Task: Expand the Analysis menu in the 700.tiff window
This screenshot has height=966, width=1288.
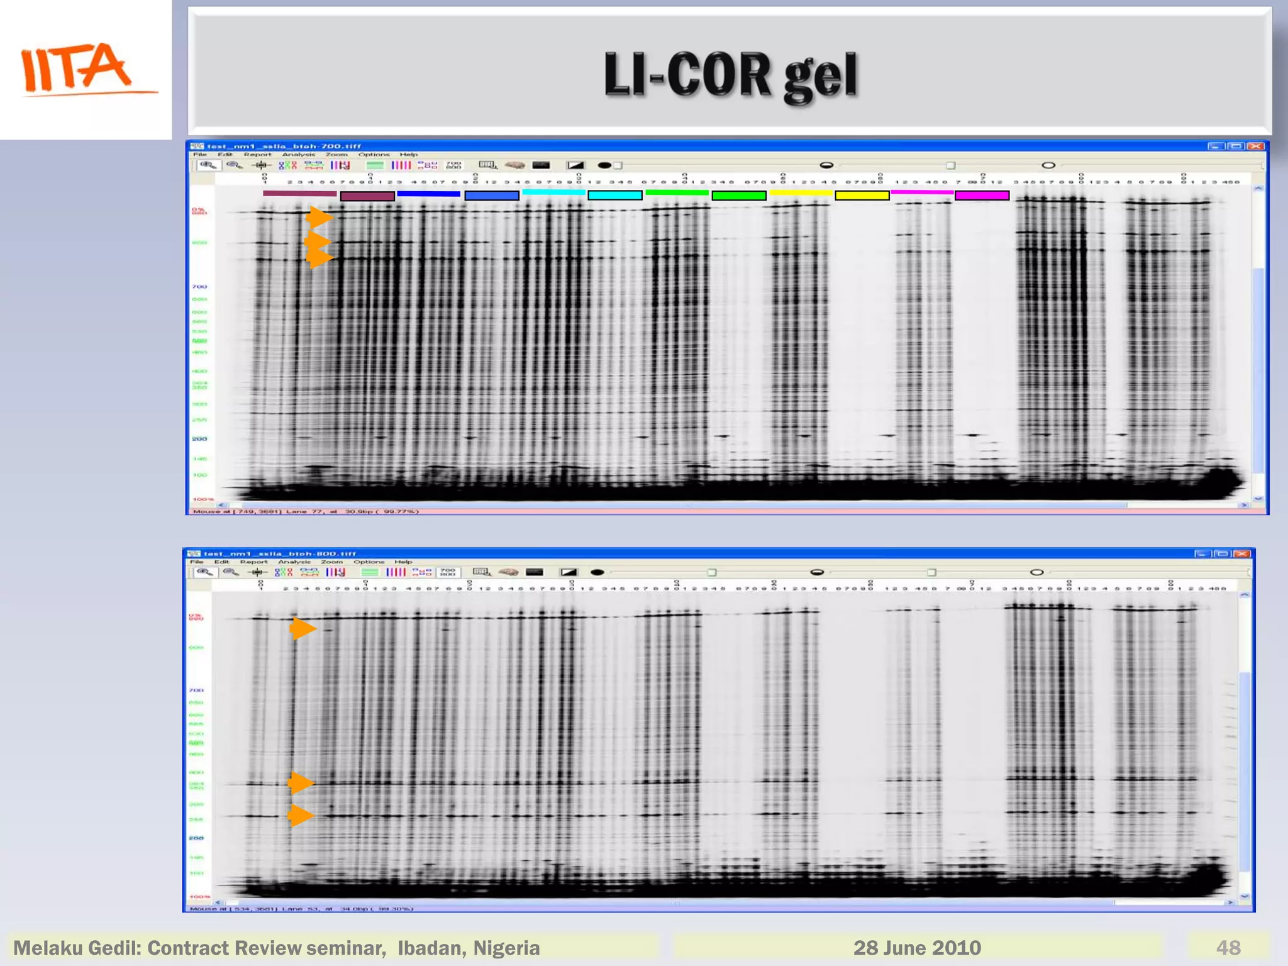Action: (x=299, y=155)
